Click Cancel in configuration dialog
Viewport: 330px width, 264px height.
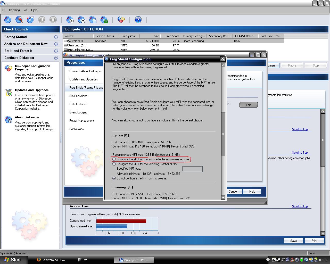pos(233,192)
